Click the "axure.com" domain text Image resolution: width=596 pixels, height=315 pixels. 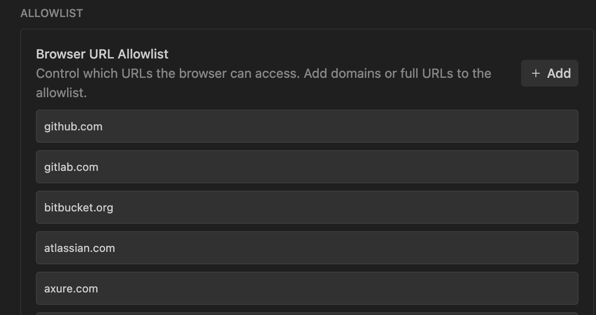(71, 289)
